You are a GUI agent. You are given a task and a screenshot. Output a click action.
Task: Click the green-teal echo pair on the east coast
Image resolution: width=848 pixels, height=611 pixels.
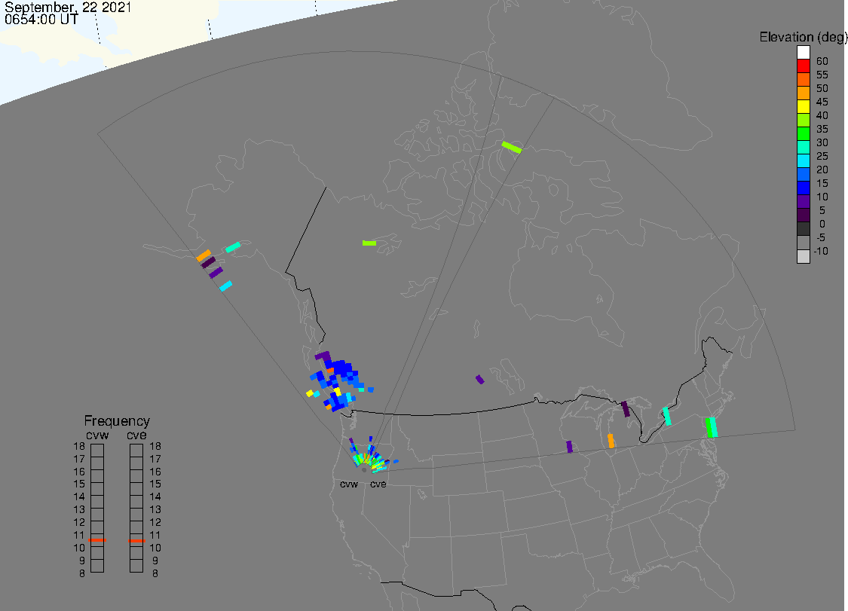tap(711, 427)
